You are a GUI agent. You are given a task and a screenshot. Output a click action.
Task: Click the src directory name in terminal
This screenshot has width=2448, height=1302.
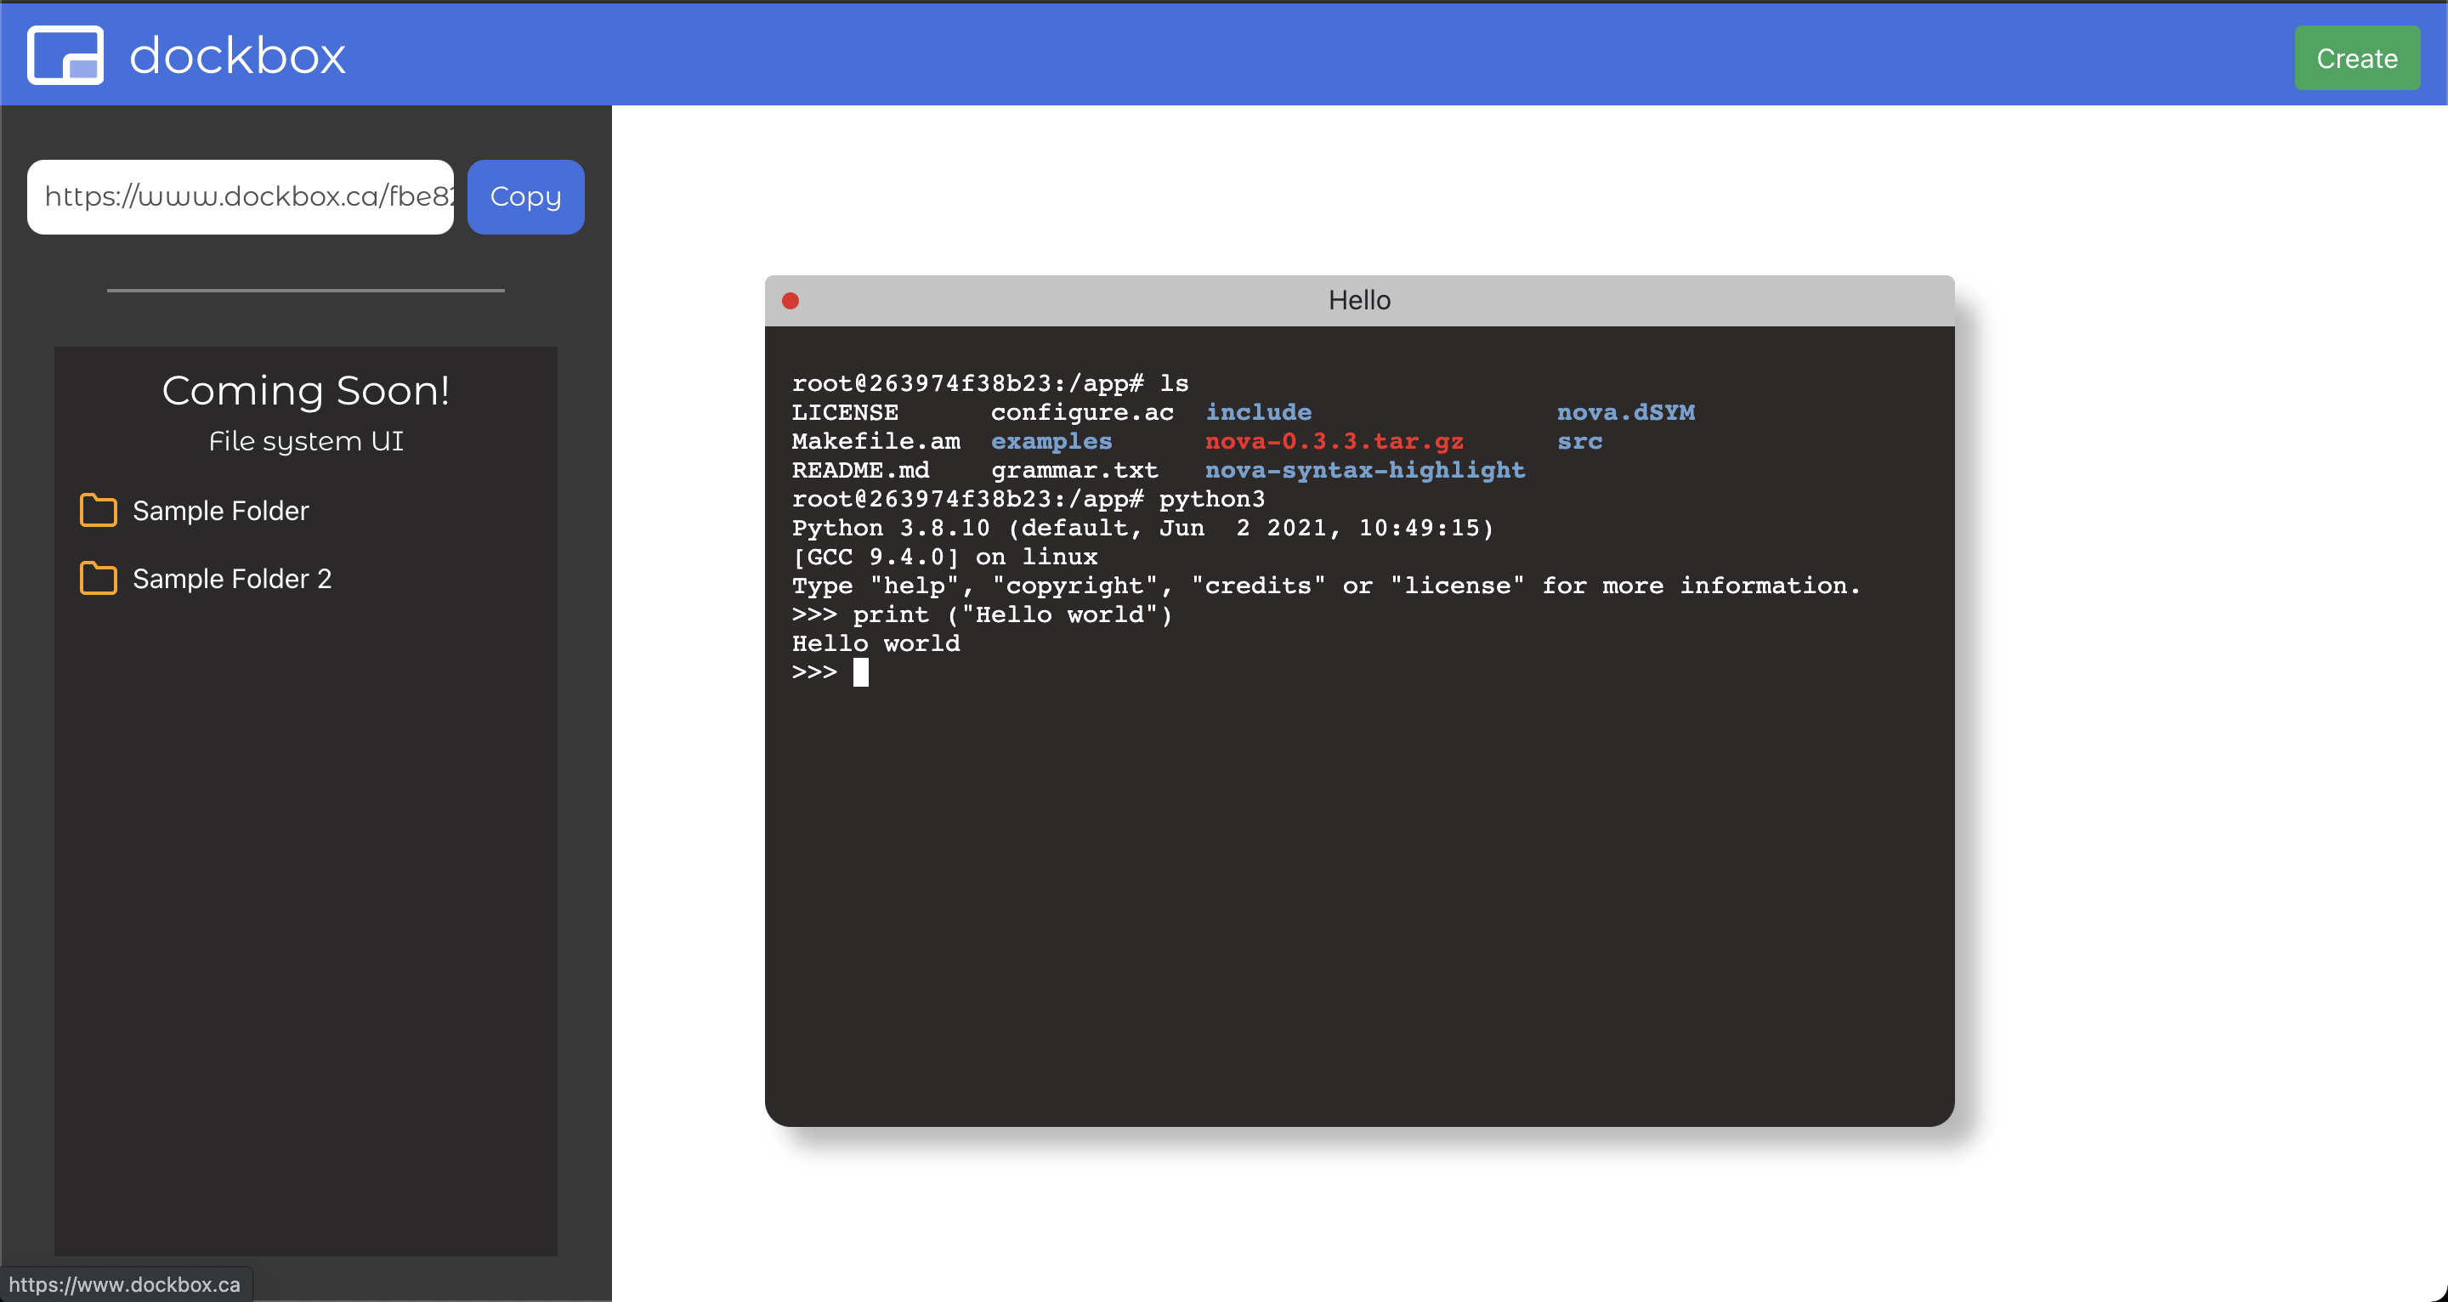tap(1578, 442)
